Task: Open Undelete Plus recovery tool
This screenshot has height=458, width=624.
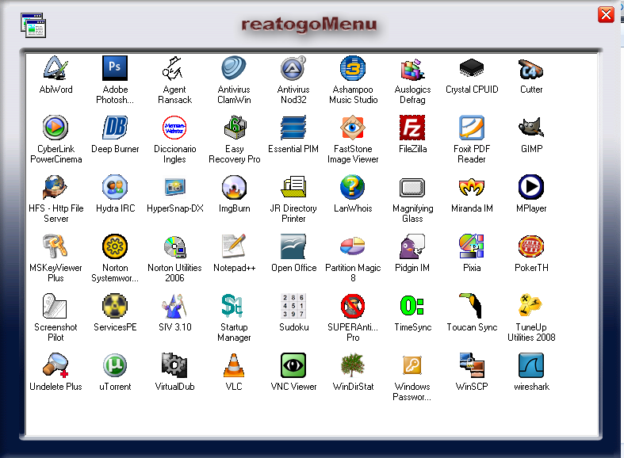Action: [x=56, y=365]
